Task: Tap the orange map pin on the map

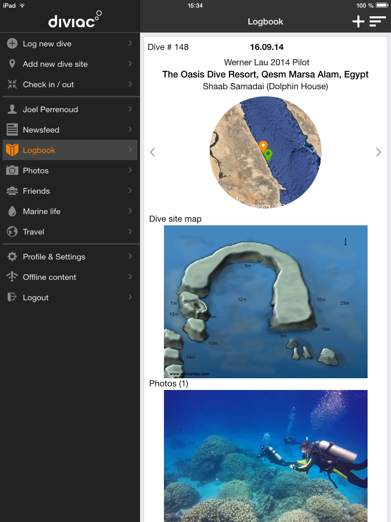Action: click(x=263, y=147)
